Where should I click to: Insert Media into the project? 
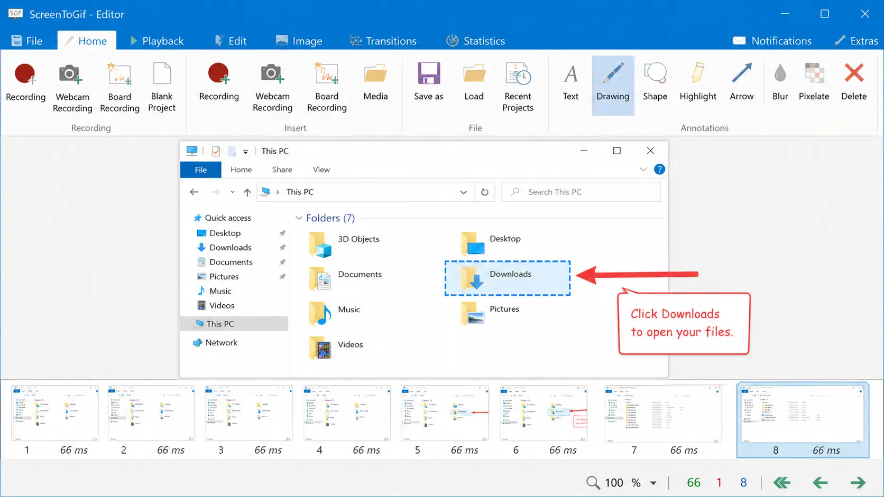pyautogui.click(x=375, y=83)
